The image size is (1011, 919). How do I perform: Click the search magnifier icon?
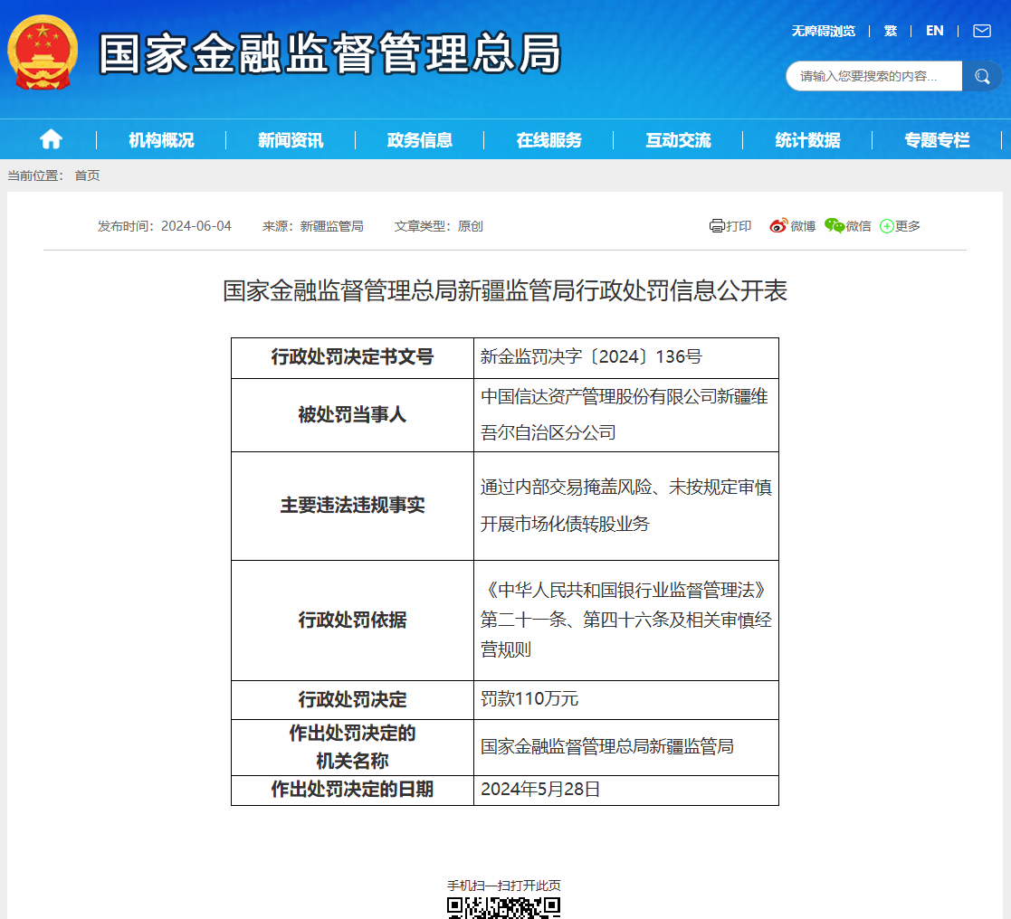point(982,76)
